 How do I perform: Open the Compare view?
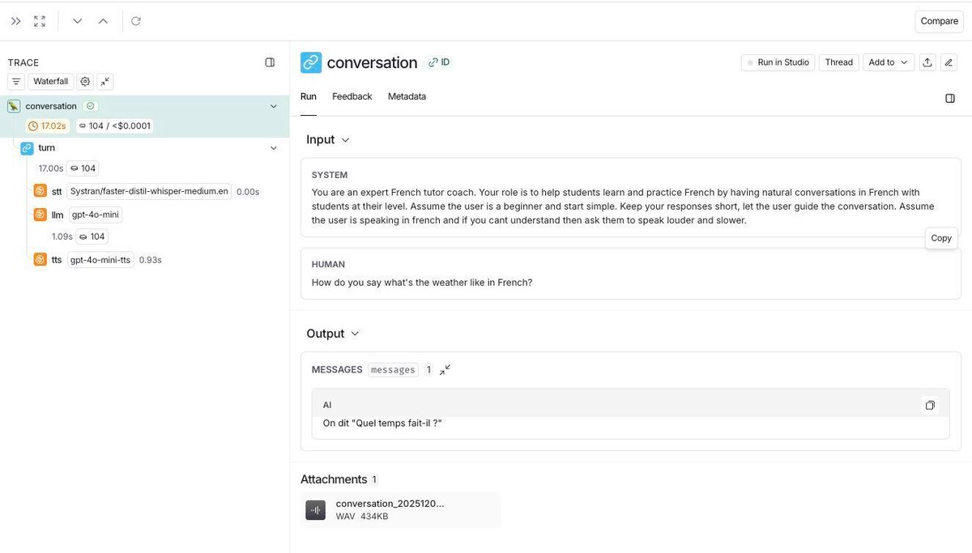(x=939, y=21)
